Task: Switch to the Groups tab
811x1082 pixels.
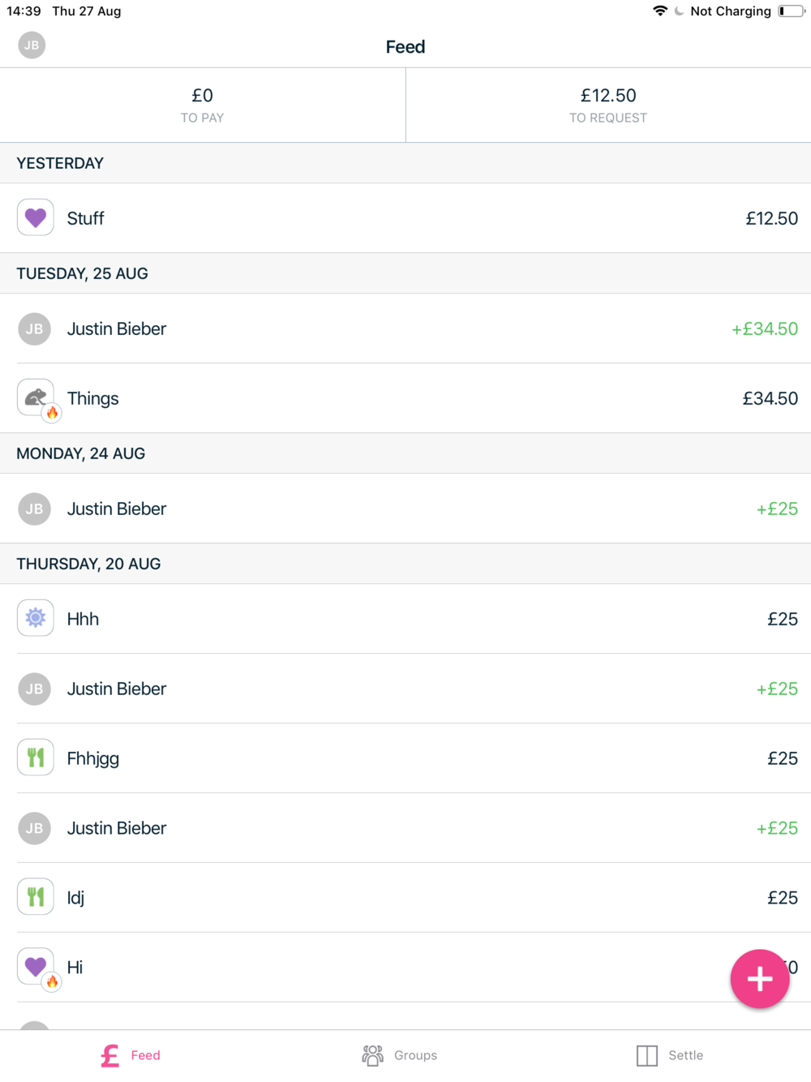Action: click(x=400, y=1055)
